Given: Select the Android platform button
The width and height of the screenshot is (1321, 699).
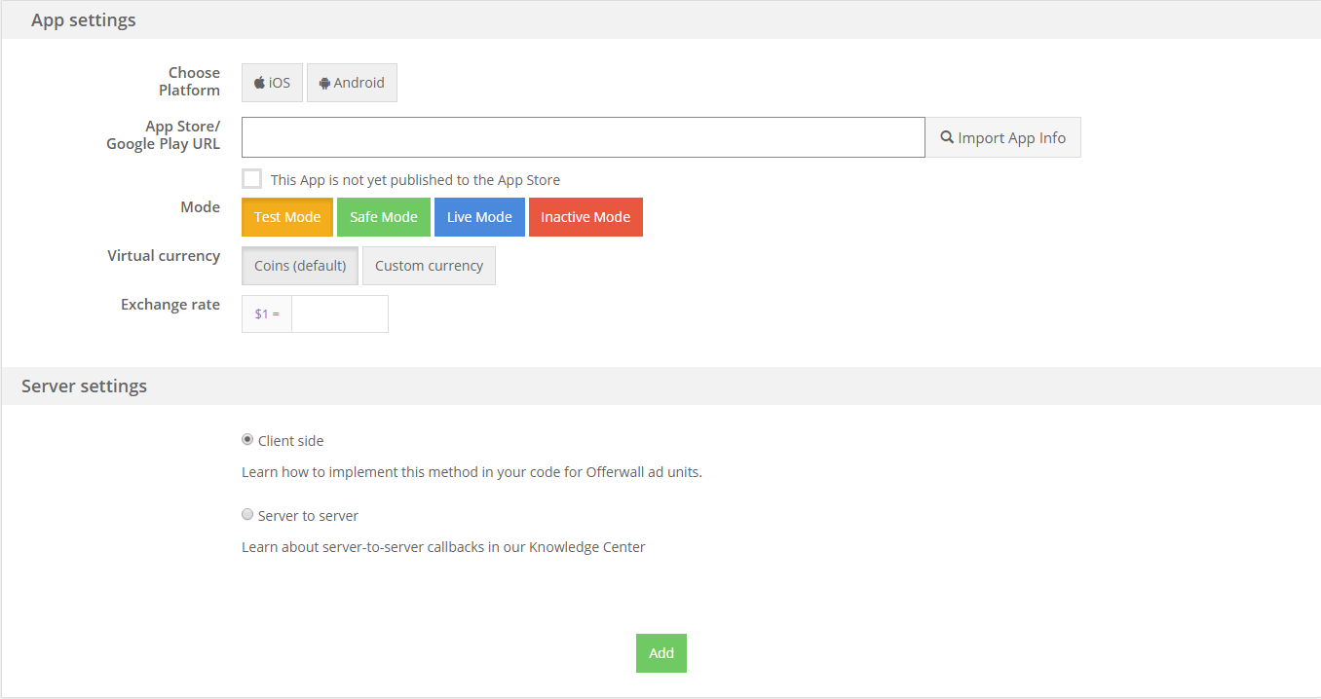Looking at the screenshot, I should point(352,83).
